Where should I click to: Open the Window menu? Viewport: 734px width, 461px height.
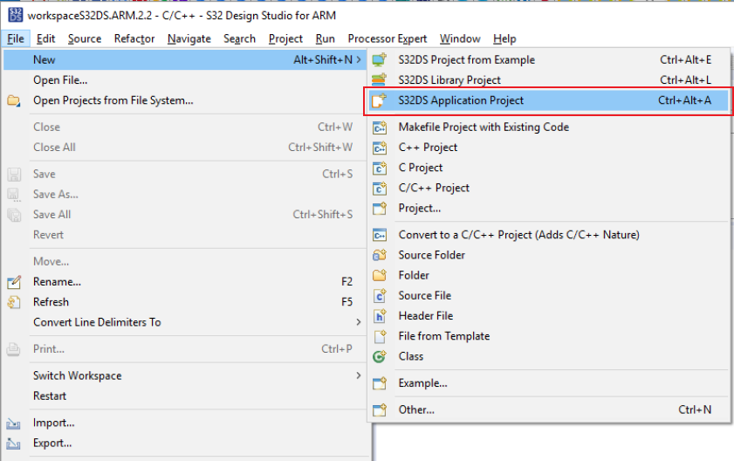point(460,38)
